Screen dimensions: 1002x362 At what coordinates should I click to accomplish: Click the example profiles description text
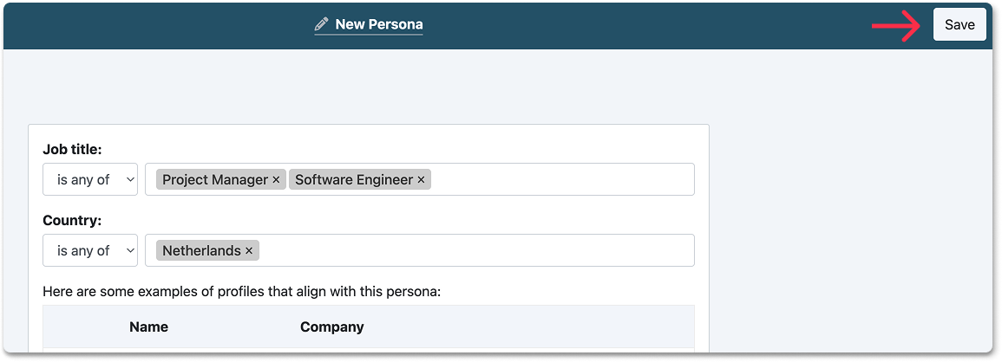pyautogui.click(x=242, y=291)
